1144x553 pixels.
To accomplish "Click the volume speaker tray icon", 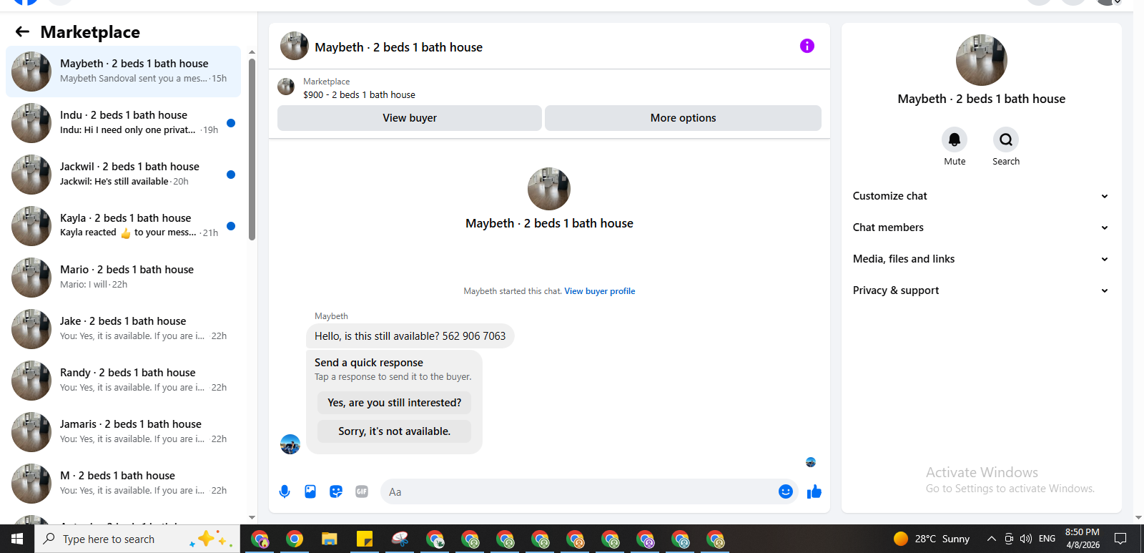I will click(x=1026, y=539).
